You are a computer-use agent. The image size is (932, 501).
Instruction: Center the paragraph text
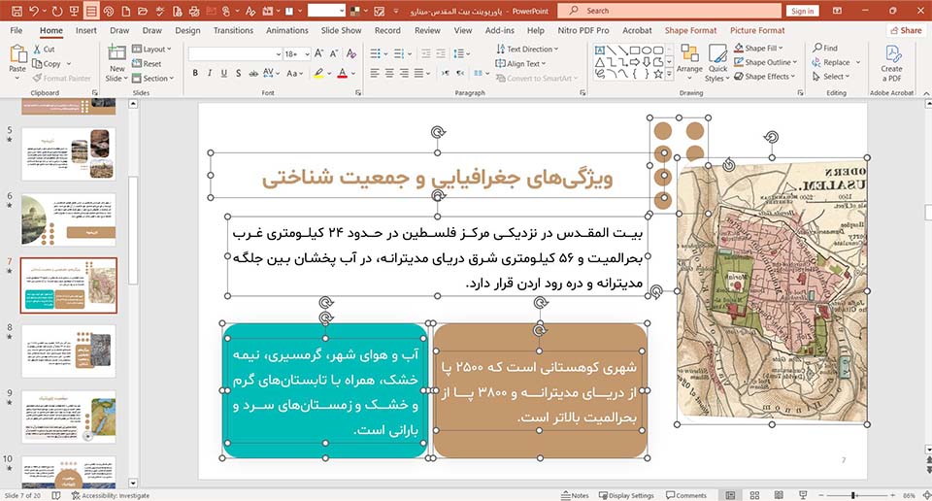[389, 73]
